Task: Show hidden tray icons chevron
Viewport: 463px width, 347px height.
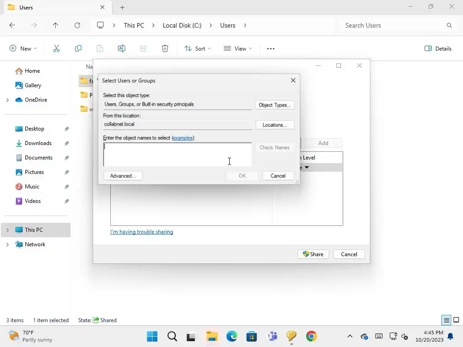Action: (350, 336)
